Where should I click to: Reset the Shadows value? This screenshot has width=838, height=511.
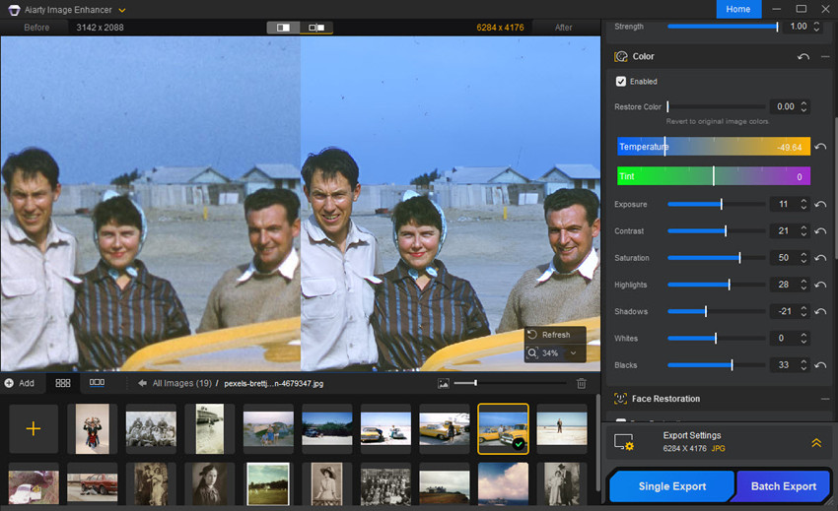tap(820, 311)
